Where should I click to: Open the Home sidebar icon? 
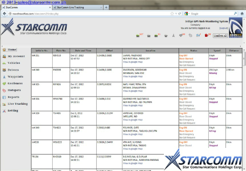(4, 50)
